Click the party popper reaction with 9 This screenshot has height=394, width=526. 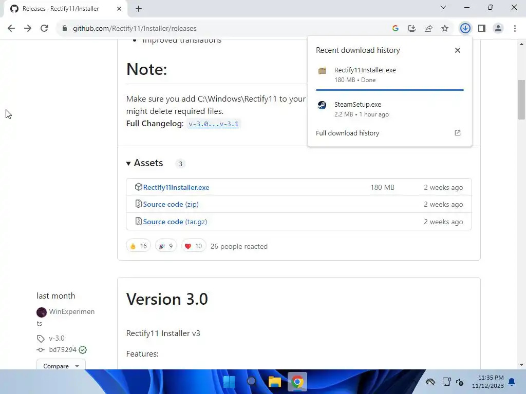click(166, 246)
